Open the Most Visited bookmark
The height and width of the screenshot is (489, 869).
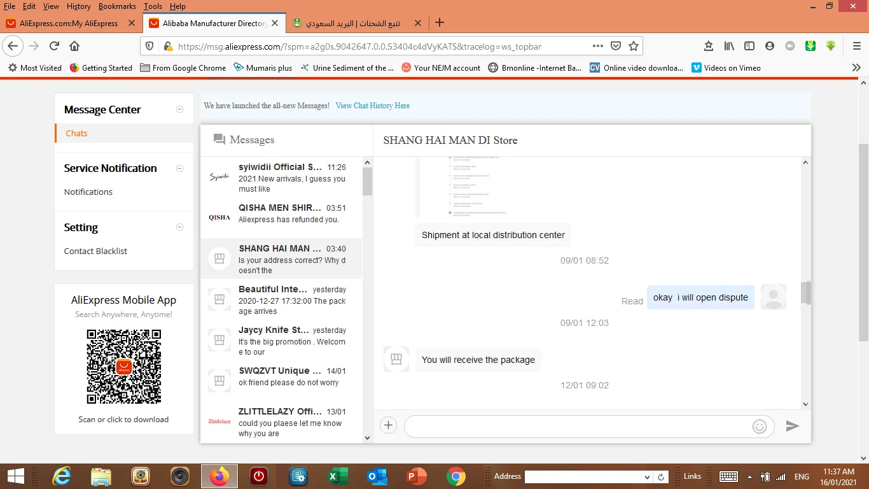pos(35,67)
